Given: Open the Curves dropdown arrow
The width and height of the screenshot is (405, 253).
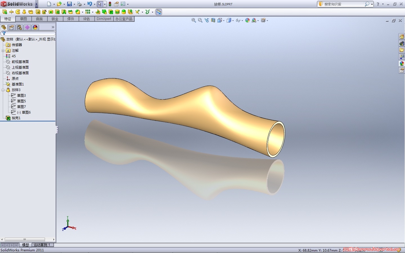Looking at the screenshot, I should [152, 12].
